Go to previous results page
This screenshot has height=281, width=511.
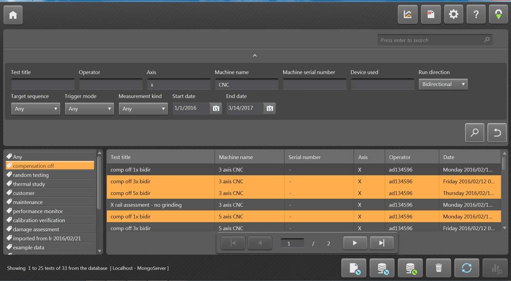tap(259, 243)
